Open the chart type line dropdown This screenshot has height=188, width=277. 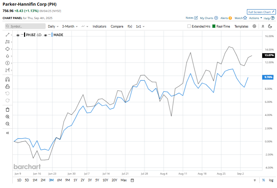[x=85, y=26]
